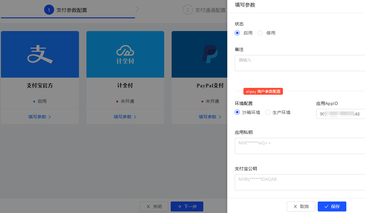Click the arrow beside 填写参数 on Alipay card

50,117
